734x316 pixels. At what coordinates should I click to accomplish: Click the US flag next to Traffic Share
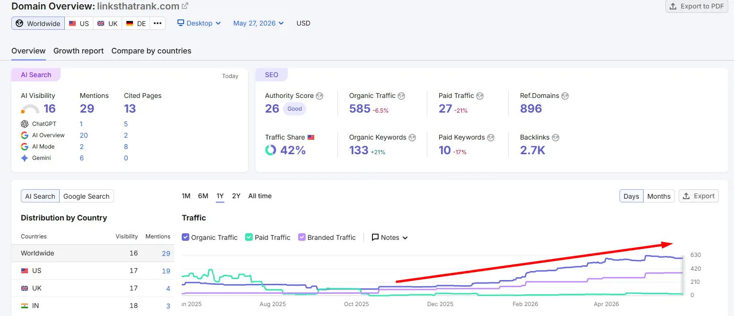pyautogui.click(x=311, y=138)
